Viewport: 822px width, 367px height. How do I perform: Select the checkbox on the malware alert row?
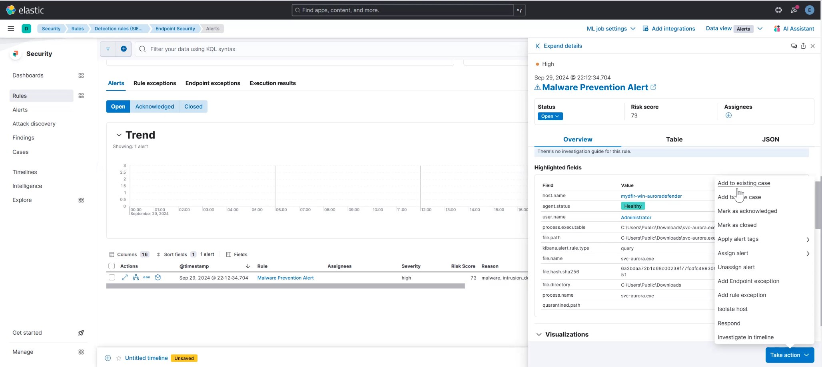click(x=112, y=277)
